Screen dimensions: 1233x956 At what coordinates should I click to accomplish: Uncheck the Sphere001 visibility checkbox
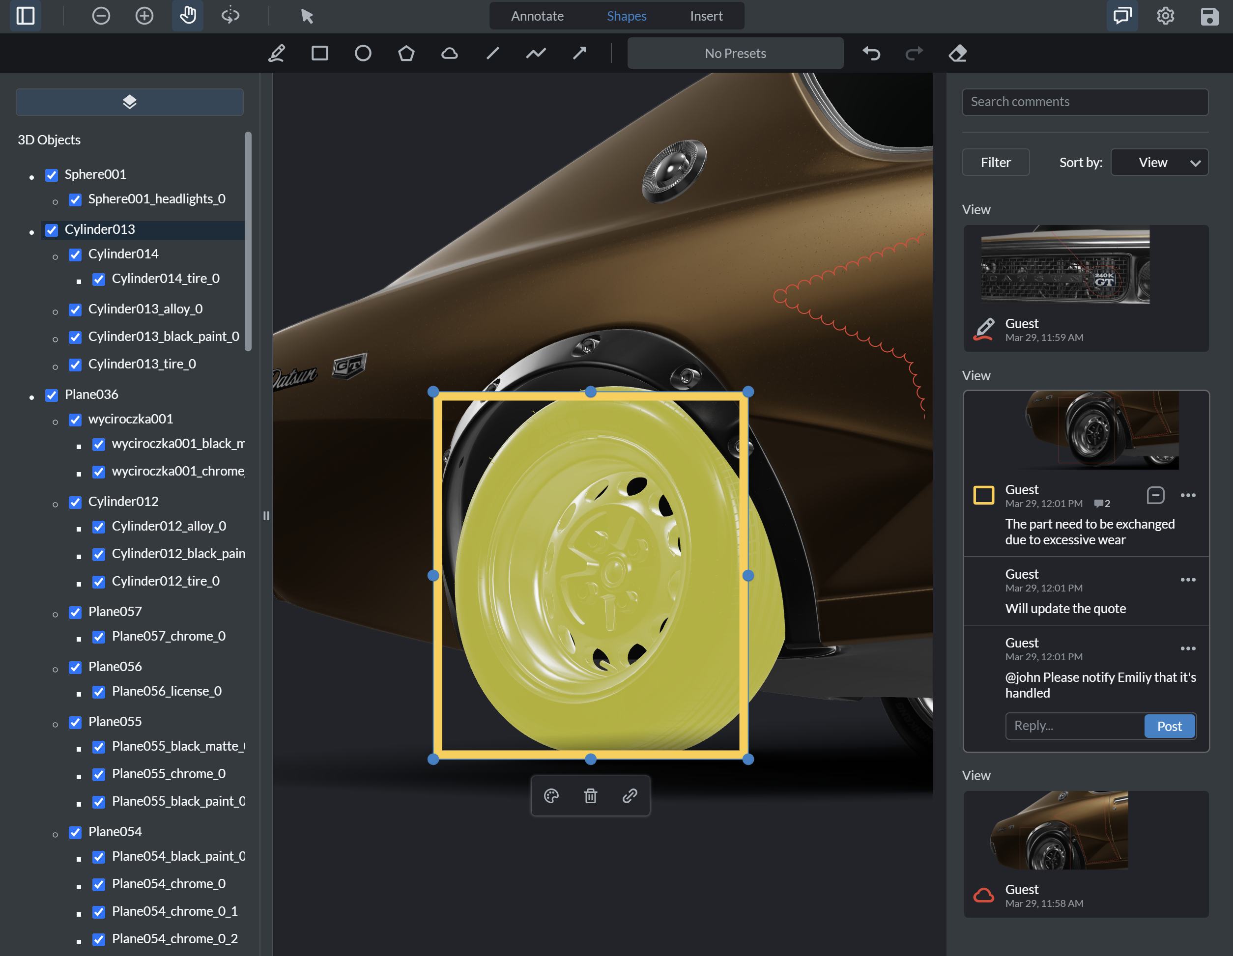point(52,175)
